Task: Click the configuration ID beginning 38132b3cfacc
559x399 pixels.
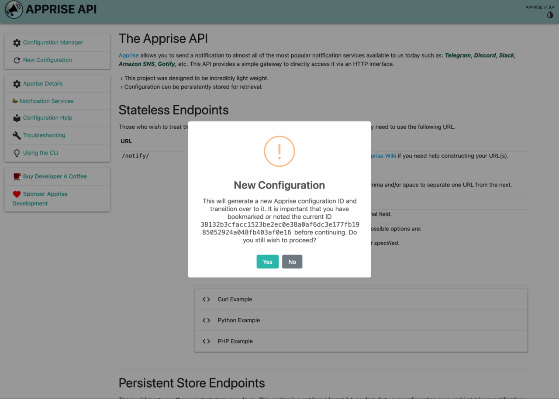Action: pyautogui.click(x=280, y=228)
